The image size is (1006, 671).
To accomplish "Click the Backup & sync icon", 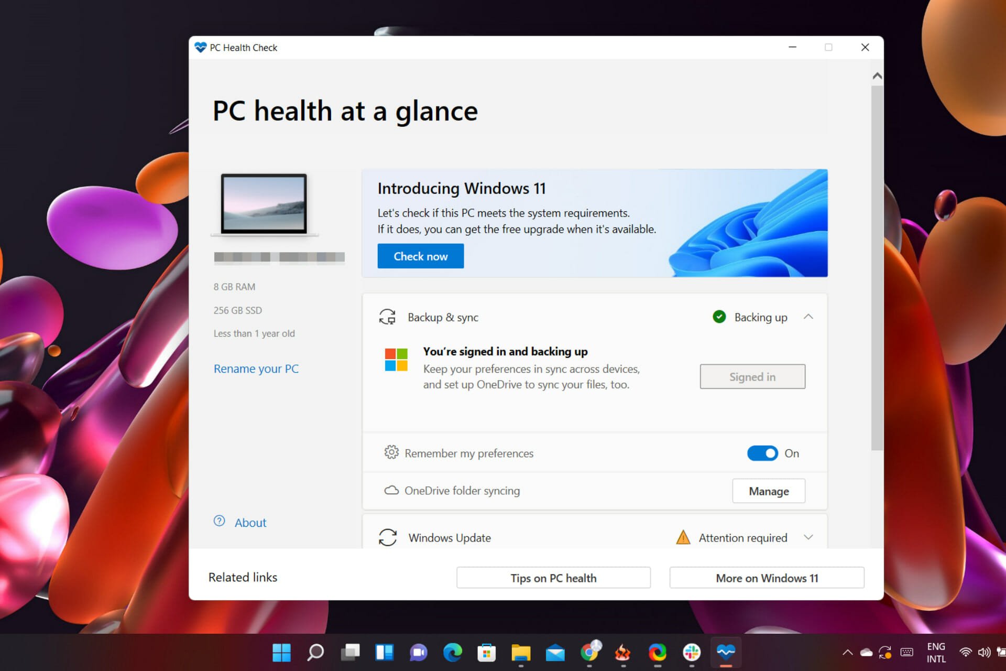I will click(x=387, y=317).
